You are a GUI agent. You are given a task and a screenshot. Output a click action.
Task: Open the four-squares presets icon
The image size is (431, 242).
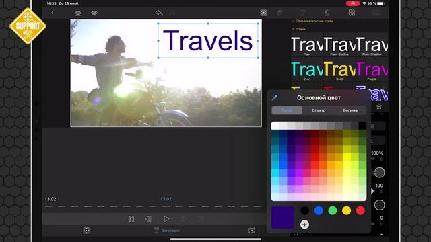coord(352,13)
